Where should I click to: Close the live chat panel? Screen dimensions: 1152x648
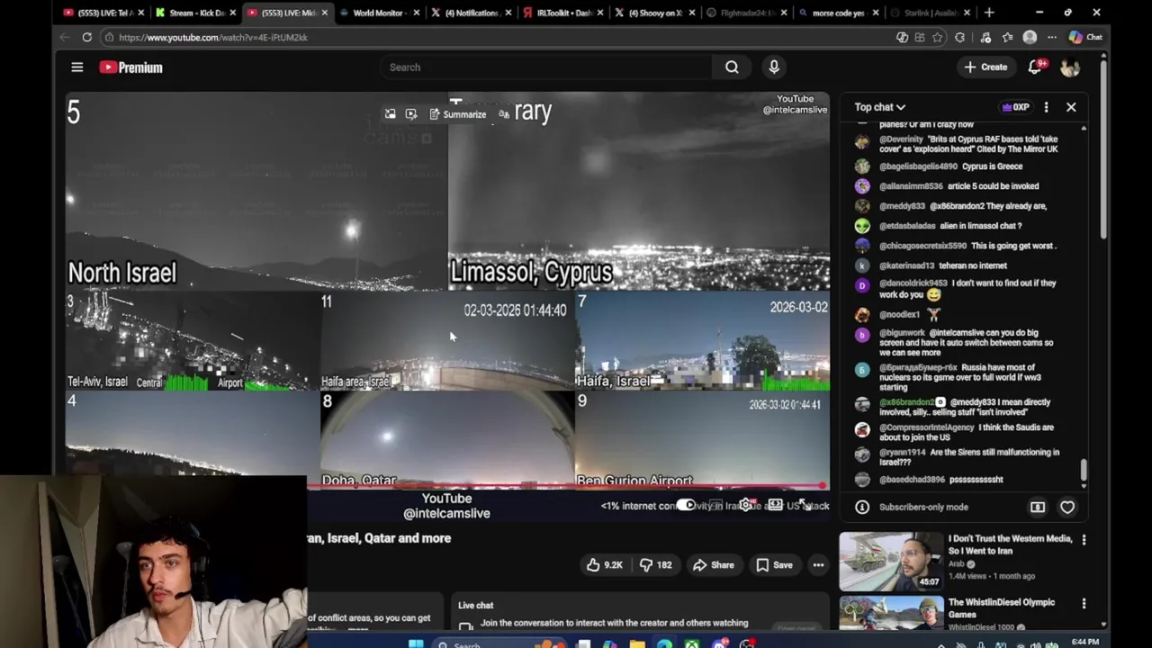click(x=1071, y=107)
